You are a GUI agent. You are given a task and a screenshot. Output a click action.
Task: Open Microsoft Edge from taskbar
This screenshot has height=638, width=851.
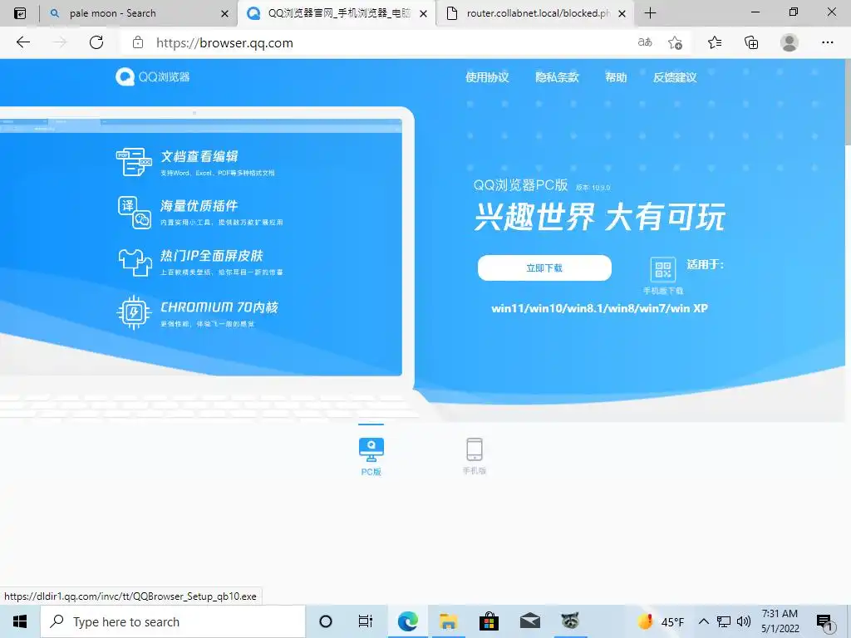click(407, 621)
